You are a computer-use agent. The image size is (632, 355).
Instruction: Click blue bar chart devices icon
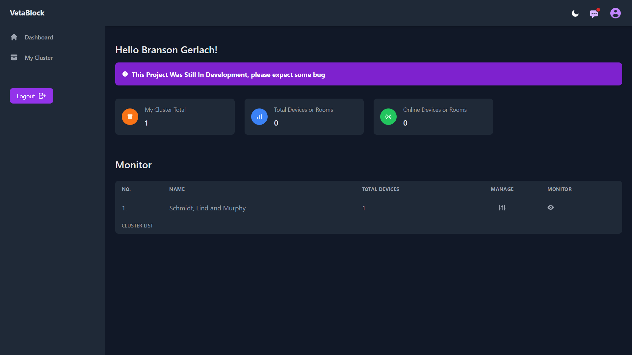(259, 117)
